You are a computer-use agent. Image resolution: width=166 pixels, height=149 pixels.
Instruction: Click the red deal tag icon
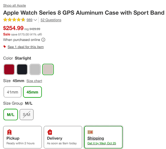point(4,46)
